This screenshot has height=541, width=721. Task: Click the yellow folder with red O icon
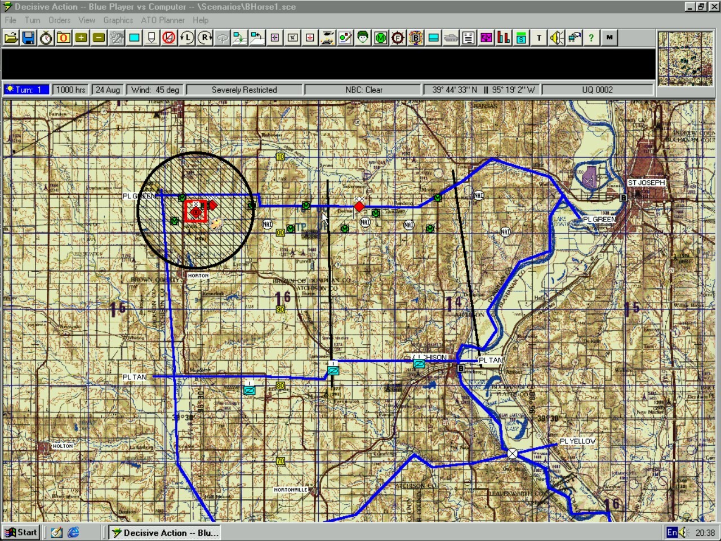pyautogui.click(x=64, y=38)
